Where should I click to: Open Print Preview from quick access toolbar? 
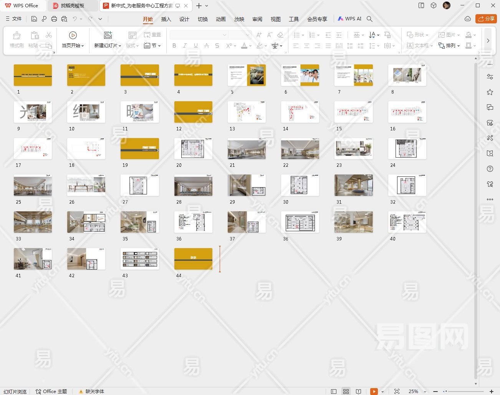pyautogui.click(x=64, y=19)
